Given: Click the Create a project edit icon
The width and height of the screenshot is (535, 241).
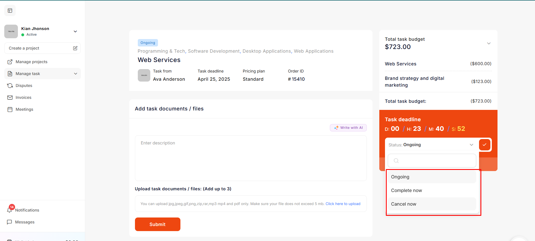Looking at the screenshot, I should point(75,48).
